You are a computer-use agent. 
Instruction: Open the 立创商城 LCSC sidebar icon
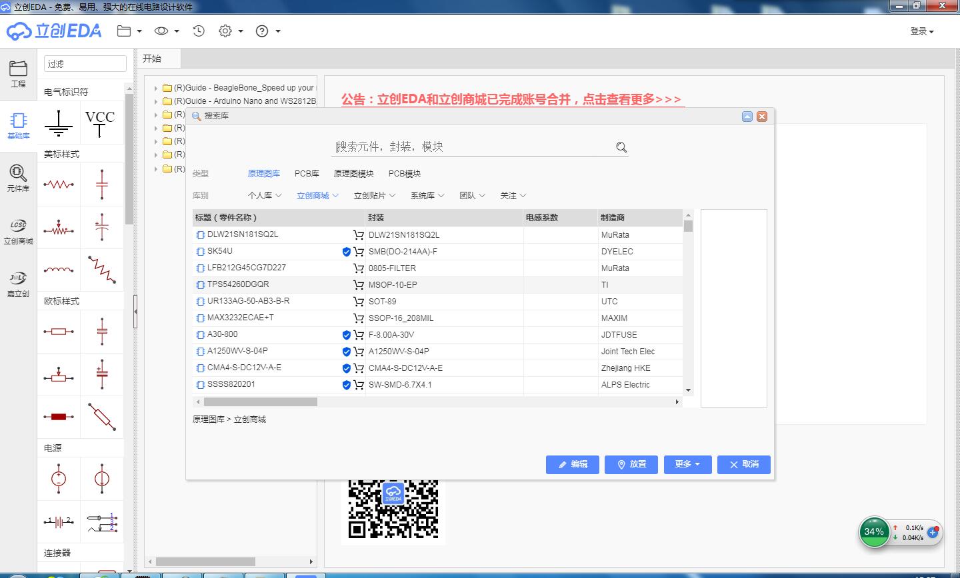click(18, 232)
